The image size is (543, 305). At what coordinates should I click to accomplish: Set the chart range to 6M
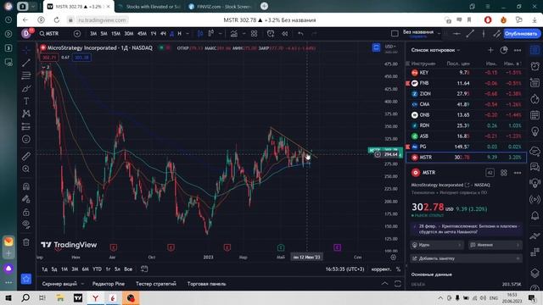[85, 269]
